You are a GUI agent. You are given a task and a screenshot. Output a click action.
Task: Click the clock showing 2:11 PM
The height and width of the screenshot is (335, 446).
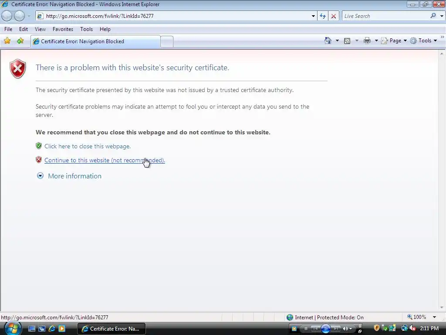429,328
